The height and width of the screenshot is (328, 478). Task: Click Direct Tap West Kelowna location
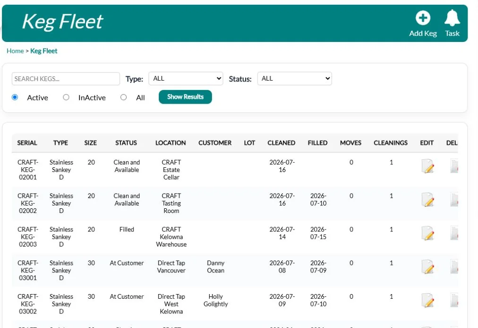(171, 303)
